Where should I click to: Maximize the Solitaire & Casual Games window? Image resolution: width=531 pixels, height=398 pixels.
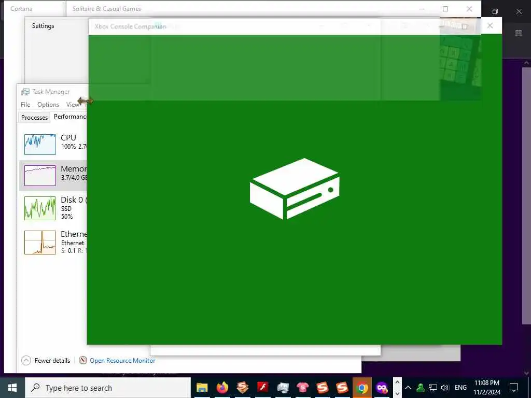[x=445, y=9]
